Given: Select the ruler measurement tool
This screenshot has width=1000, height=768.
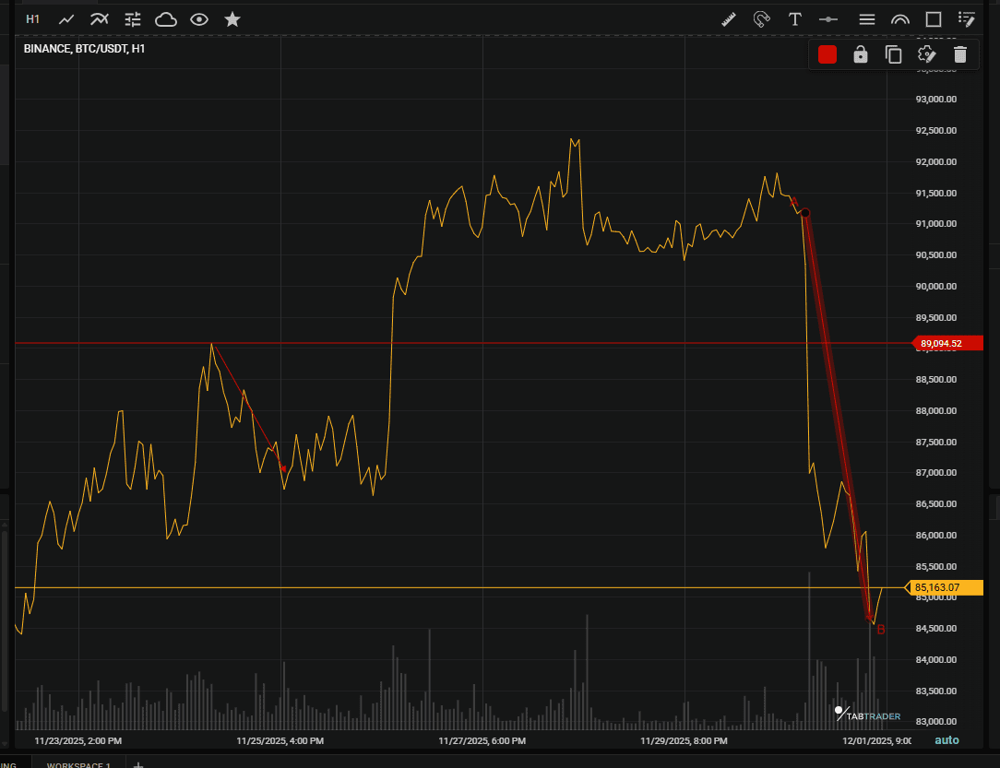Looking at the screenshot, I should click(728, 18).
